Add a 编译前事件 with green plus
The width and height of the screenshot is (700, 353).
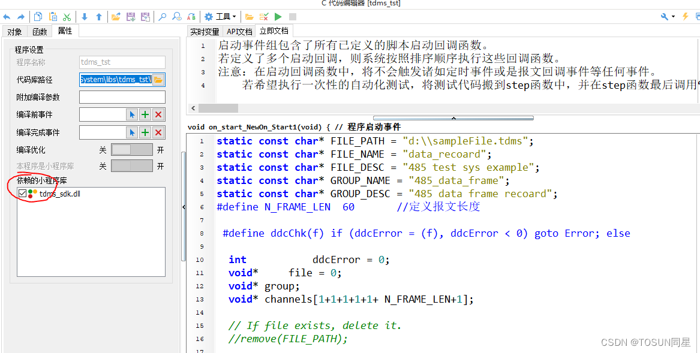[x=145, y=114]
